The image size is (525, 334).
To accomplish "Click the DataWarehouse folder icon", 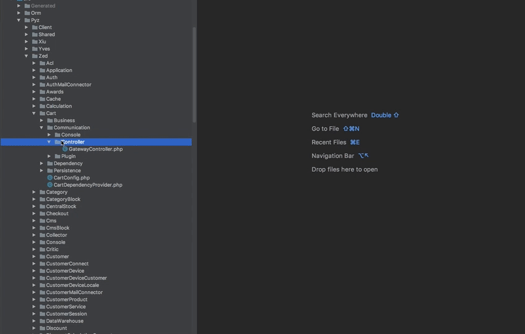I will tap(42, 321).
